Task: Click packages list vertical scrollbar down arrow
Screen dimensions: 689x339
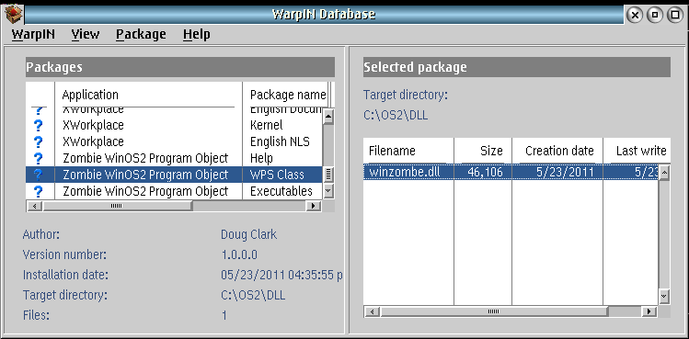Action: click(x=328, y=191)
